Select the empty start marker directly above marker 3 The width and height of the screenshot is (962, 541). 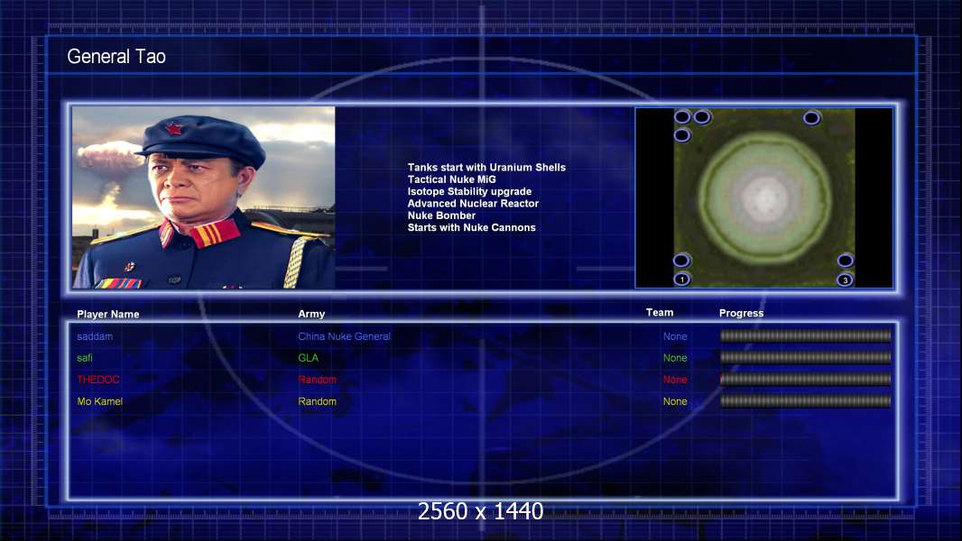845,260
